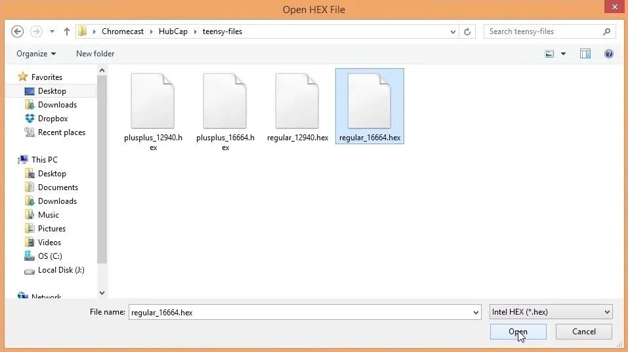Click the OS (C:) drive icon
Viewport: 628px width, 352px height.
pyautogui.click(x=30, y=256)
